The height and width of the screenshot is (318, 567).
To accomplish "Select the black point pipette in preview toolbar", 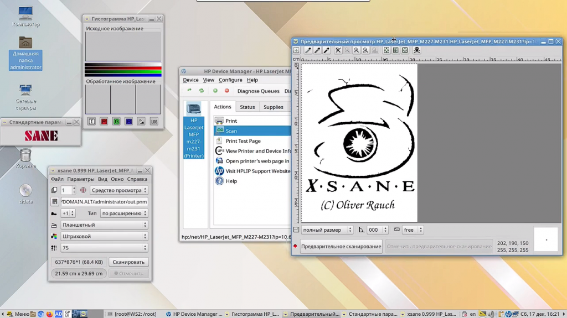I will pos(327,50).
